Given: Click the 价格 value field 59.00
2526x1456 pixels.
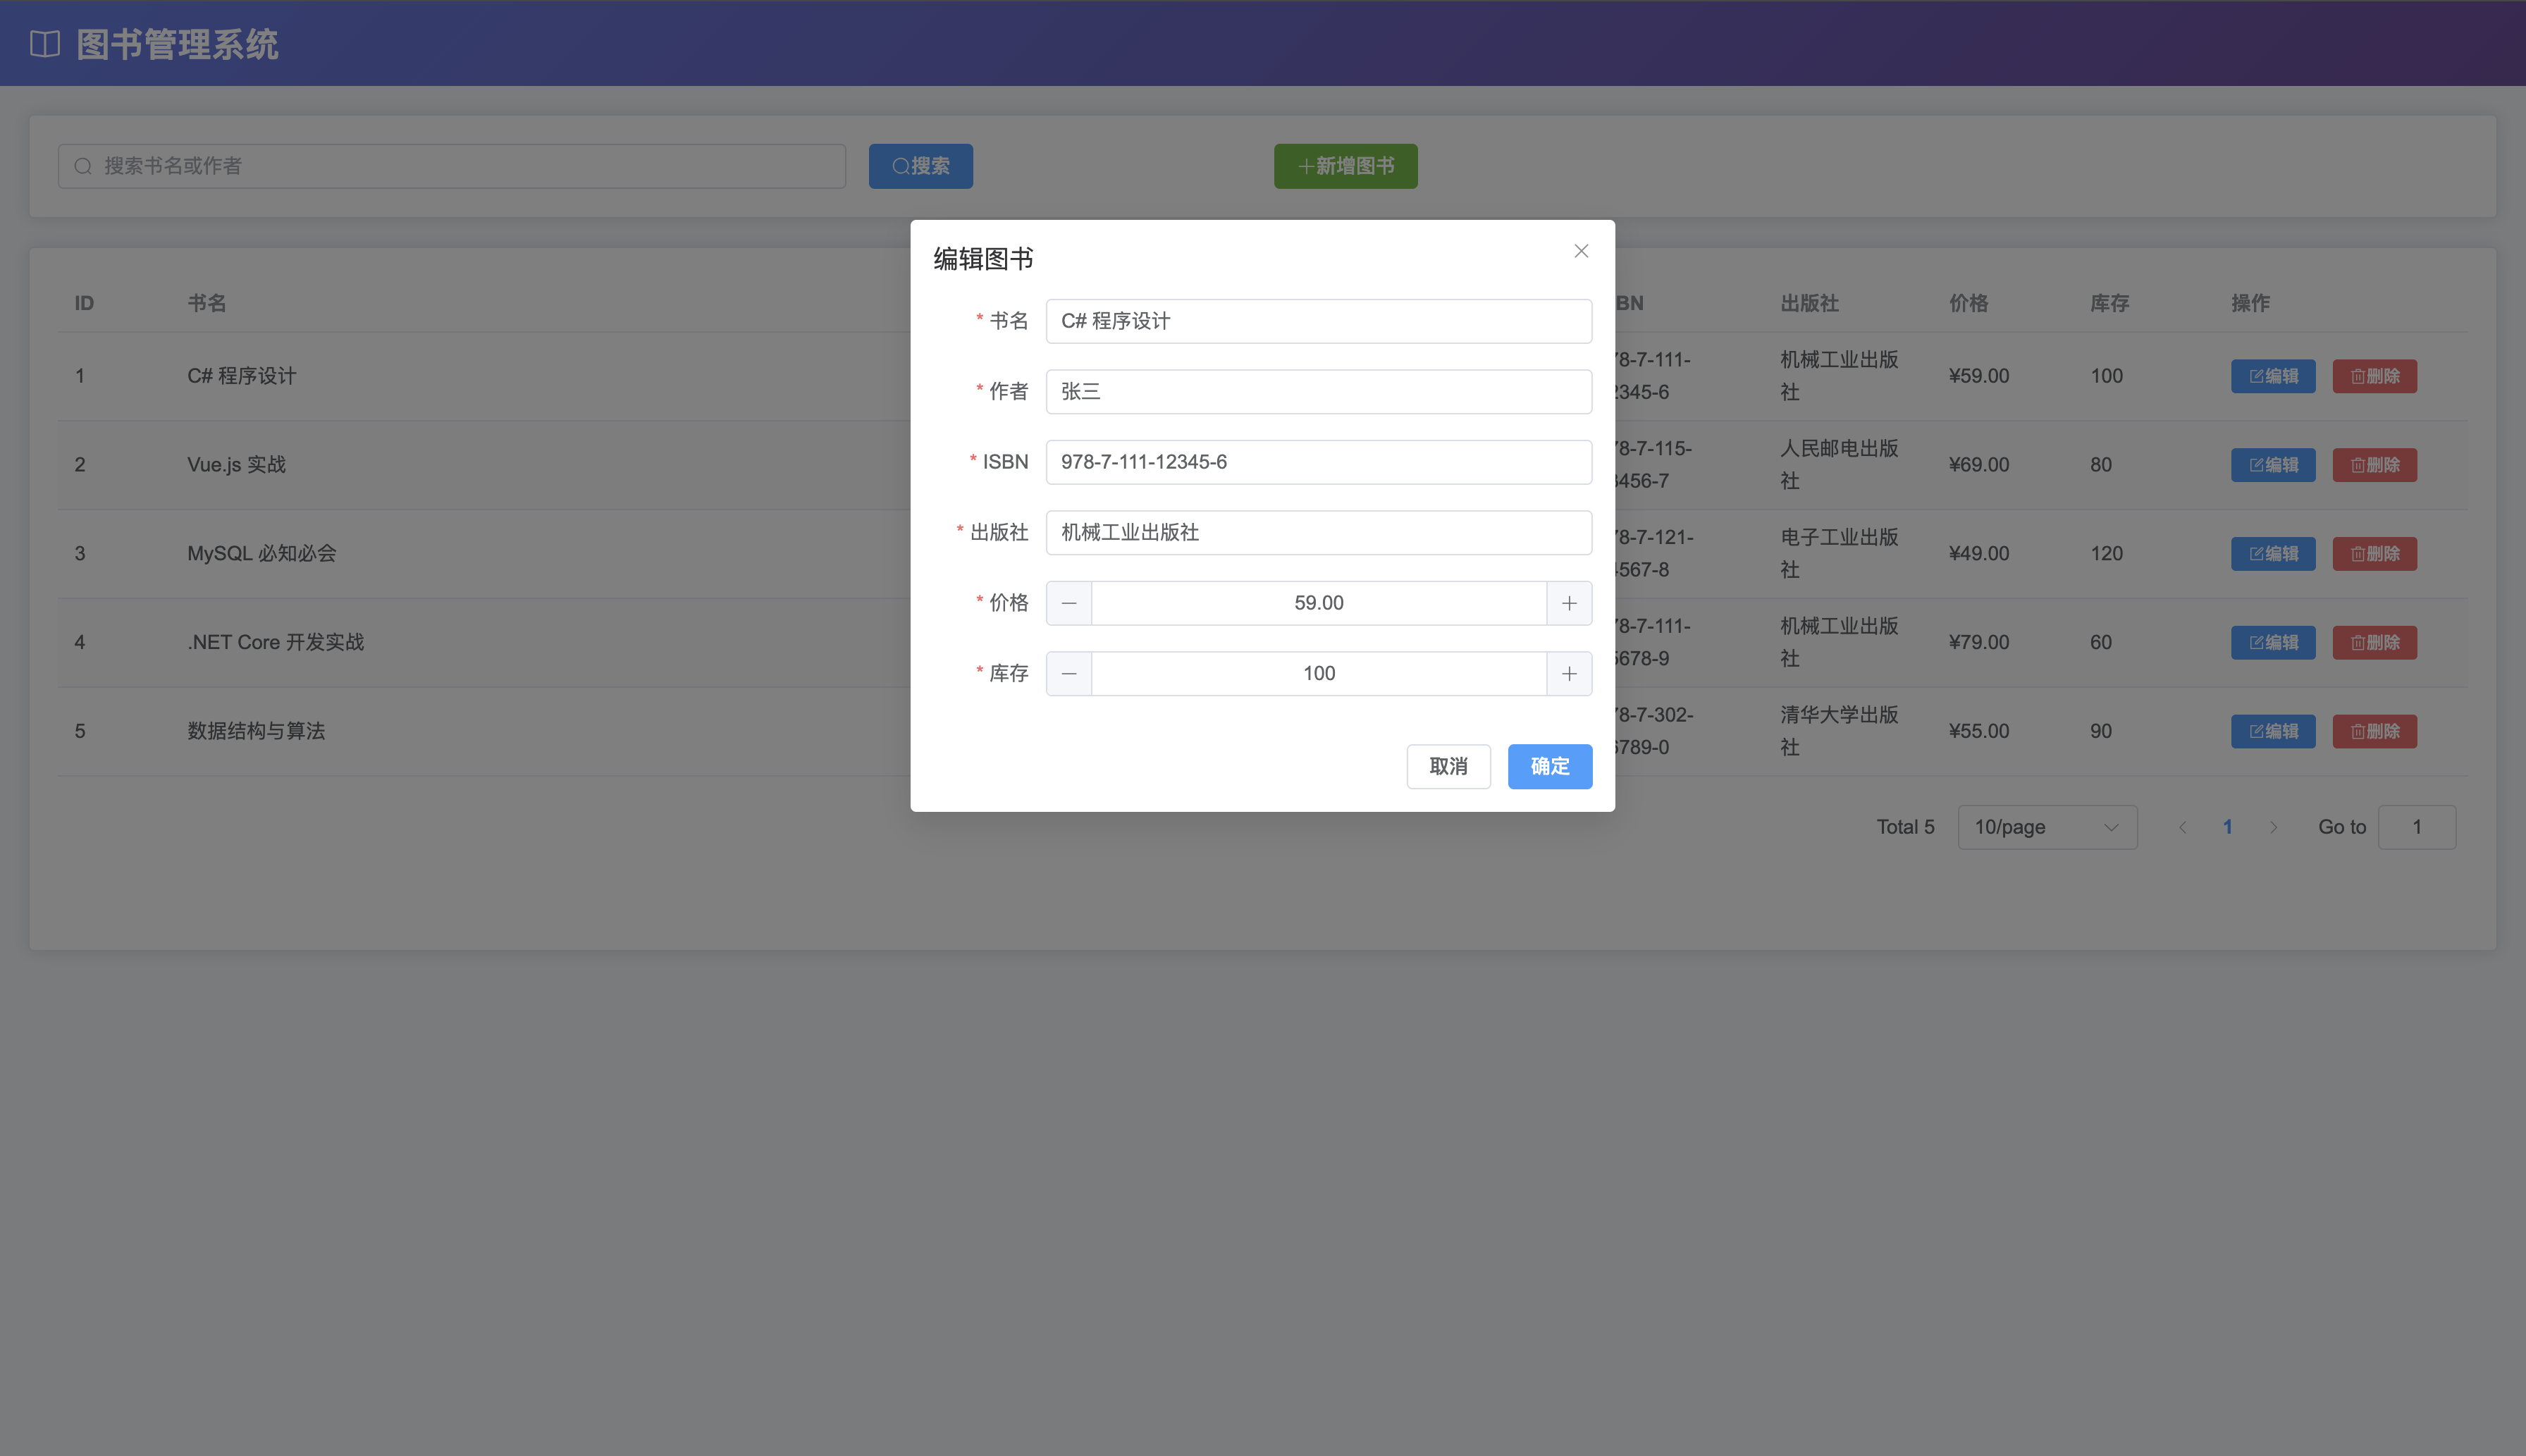Looking at the screenshot, I should [1318, 603].
